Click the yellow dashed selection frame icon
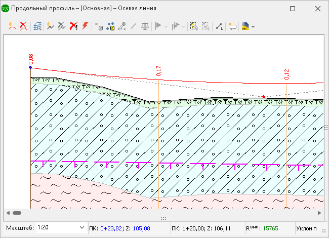329x238 pixels. tap(193, 25)
